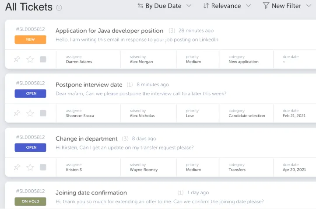Expand the New Filter dropdown chevron
The image size is (316, 209).
309,6
